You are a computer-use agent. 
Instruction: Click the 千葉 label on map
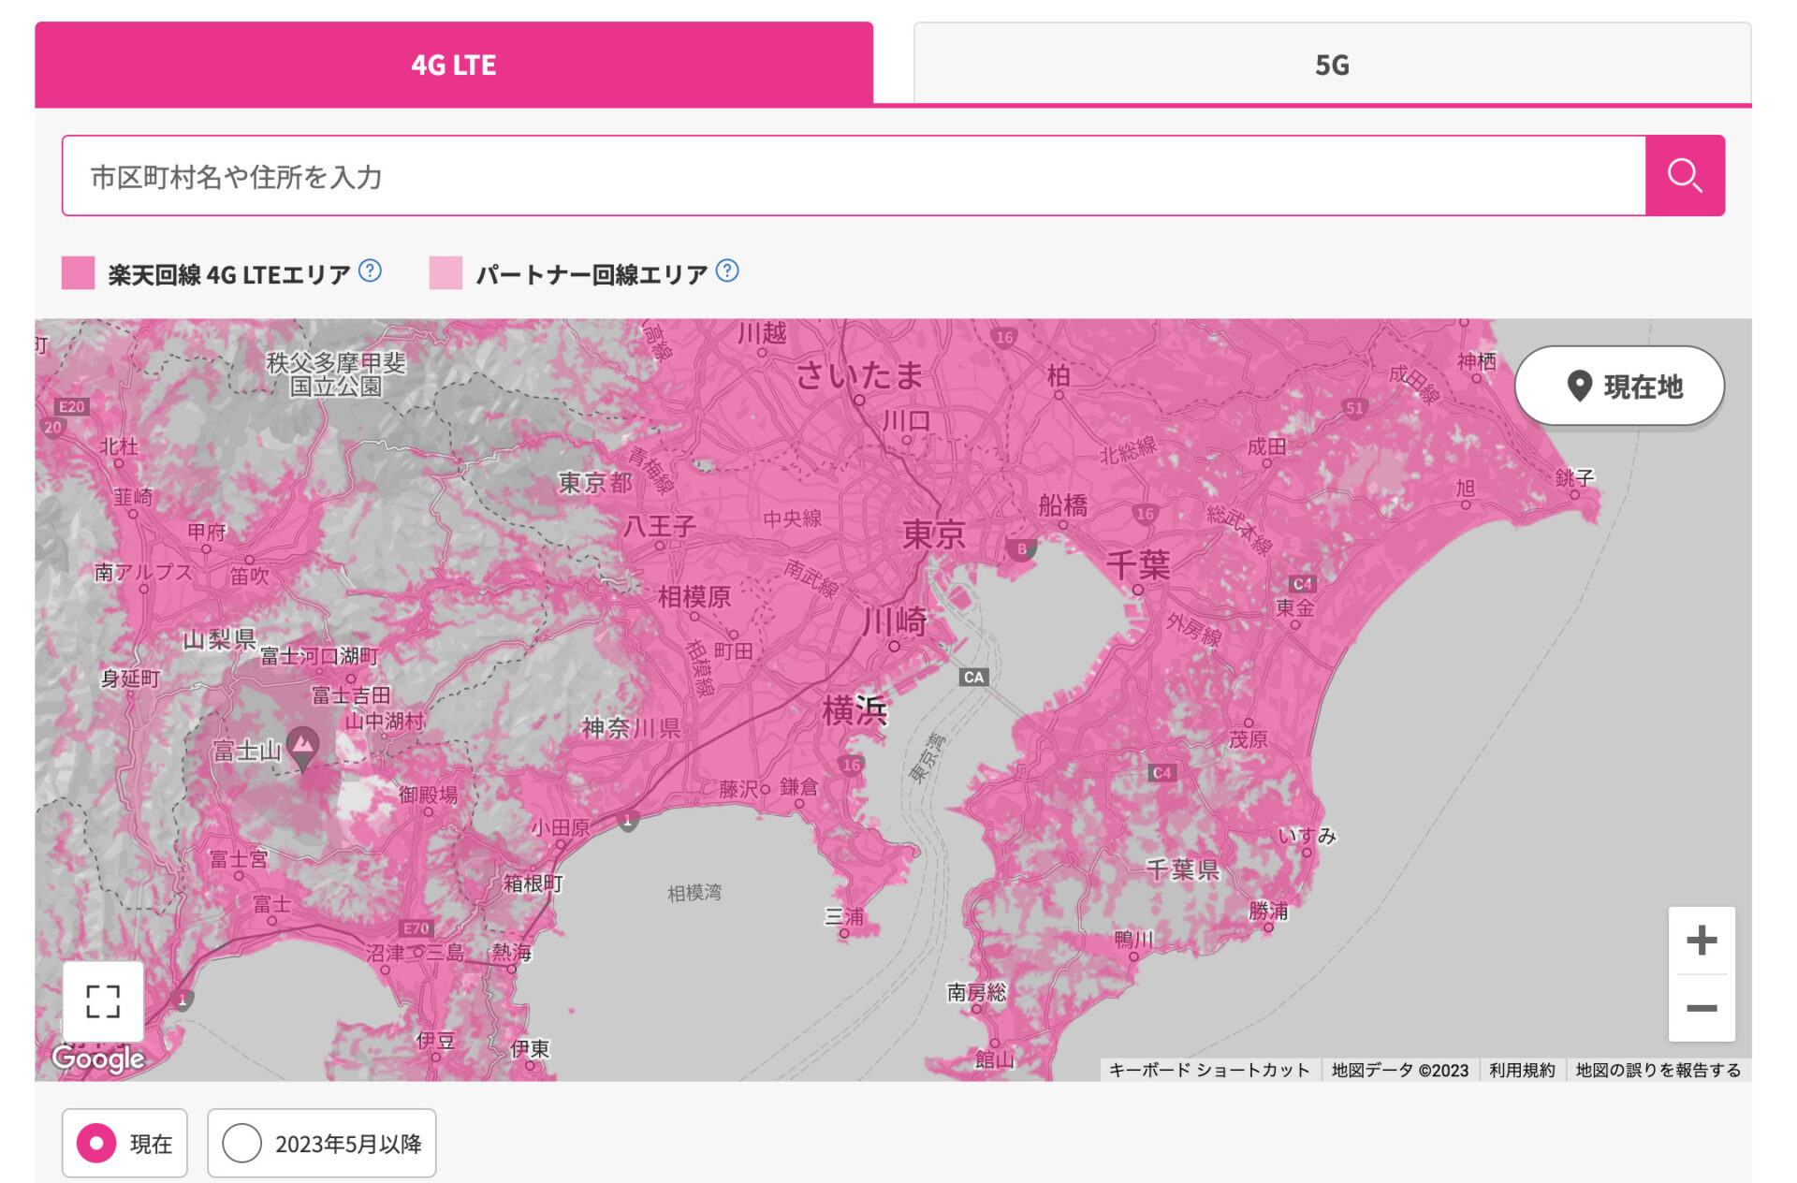(x=1138, y=564)
